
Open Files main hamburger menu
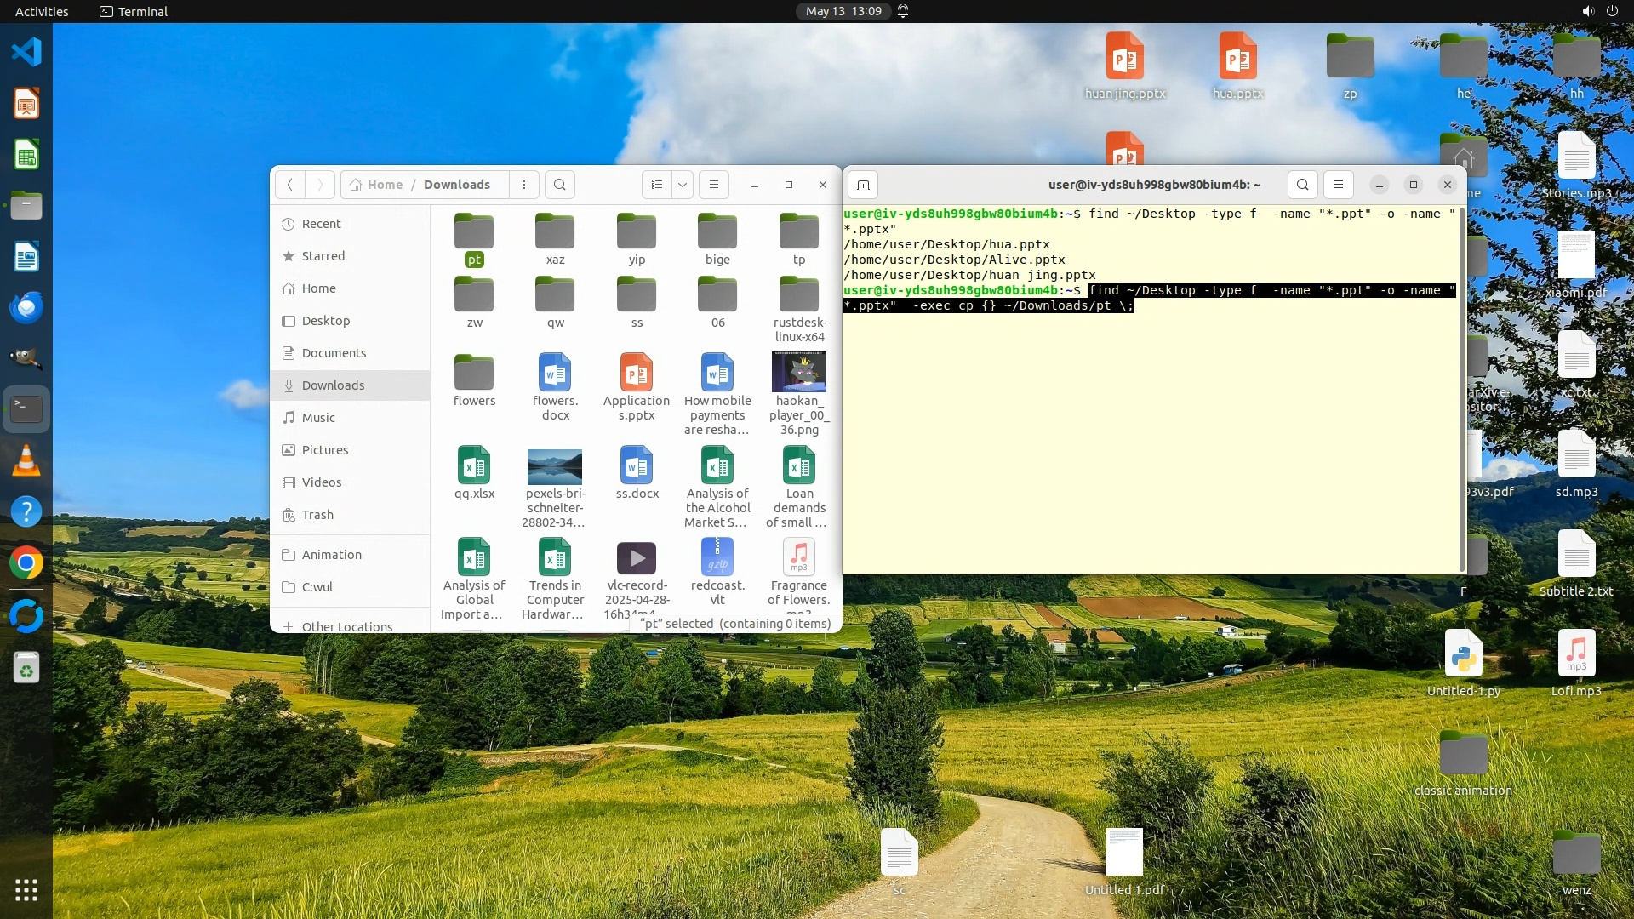coord(714,185)
